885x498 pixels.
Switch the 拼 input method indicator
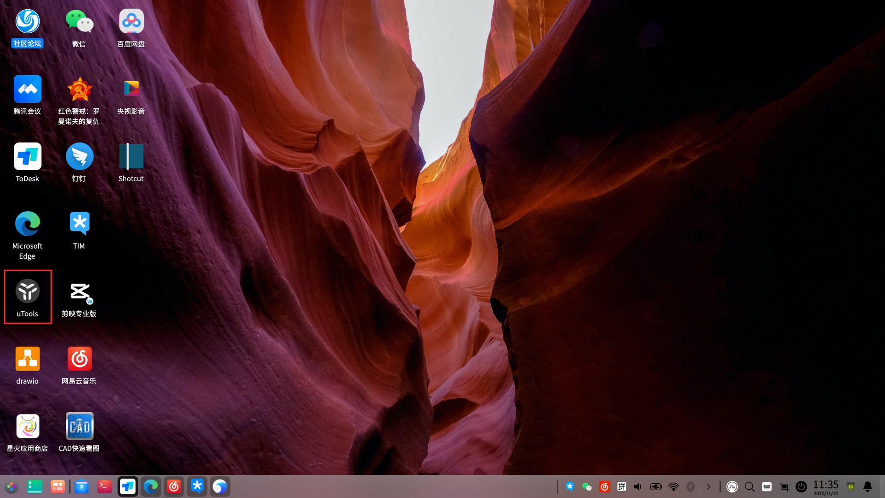pos(621,486)
